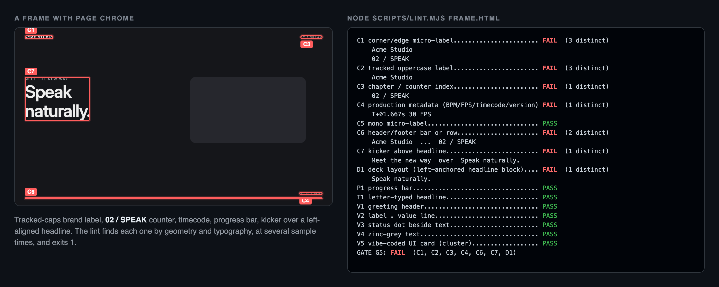Click the NODE SCRIPTS/LINT.MJS FRAME.HTML heading
This screenshot has width=719, height=287.
(423, 18)
